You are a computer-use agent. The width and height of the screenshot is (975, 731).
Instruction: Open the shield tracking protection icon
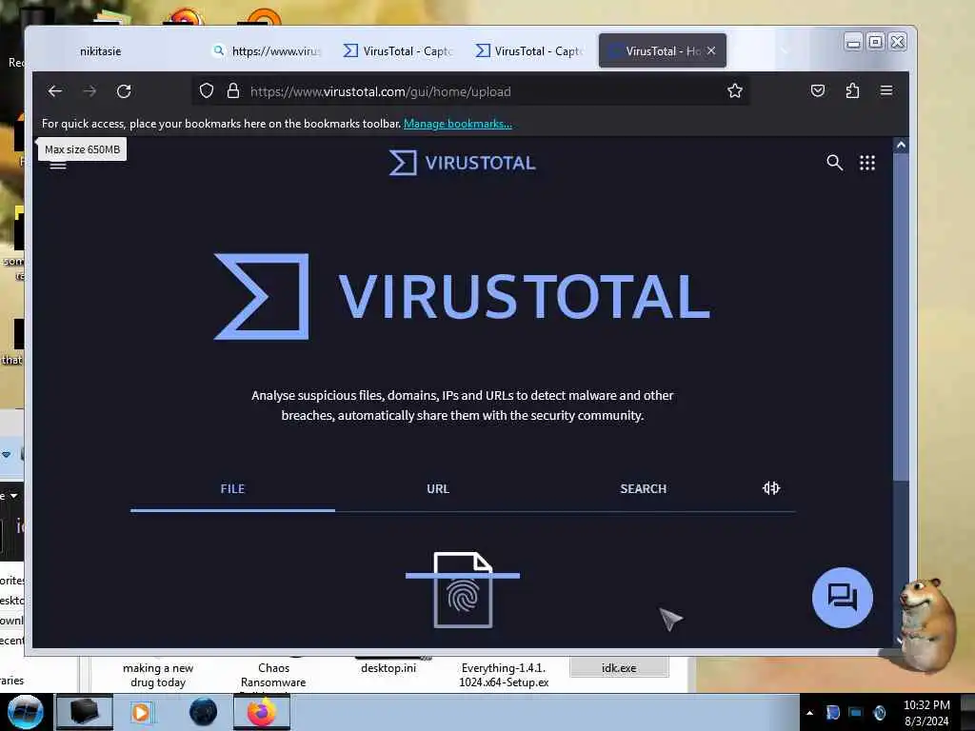pos(207,91)
